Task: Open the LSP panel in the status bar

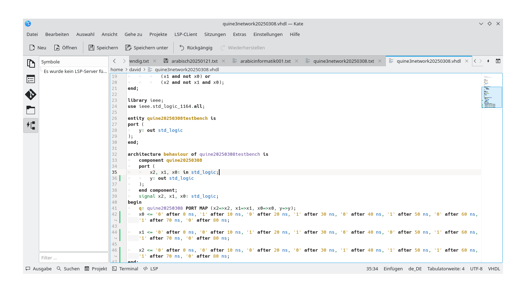Action: [150, 269]
